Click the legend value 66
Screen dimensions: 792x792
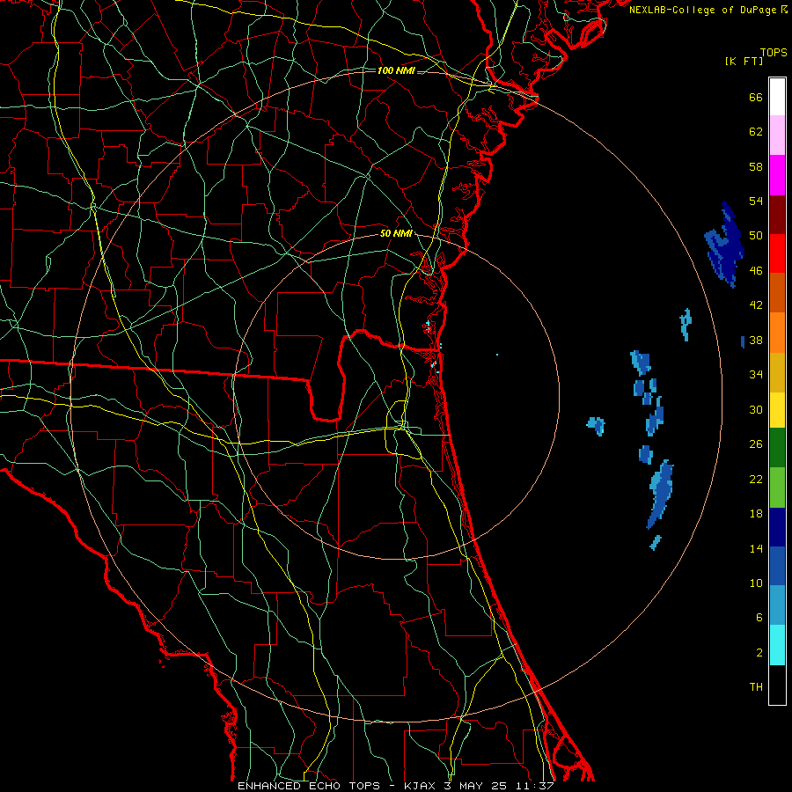tap(756, 97)
